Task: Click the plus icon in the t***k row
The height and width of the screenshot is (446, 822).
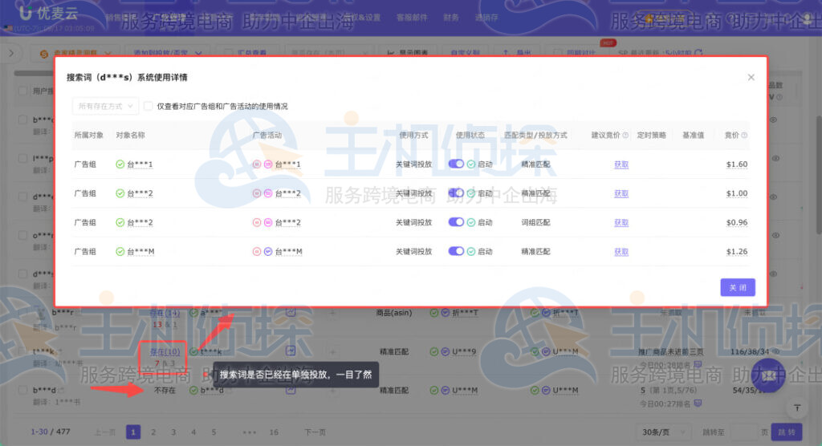Action: (332, 351)
